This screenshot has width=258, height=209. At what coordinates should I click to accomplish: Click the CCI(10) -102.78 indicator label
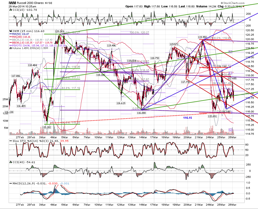(25, 10)
